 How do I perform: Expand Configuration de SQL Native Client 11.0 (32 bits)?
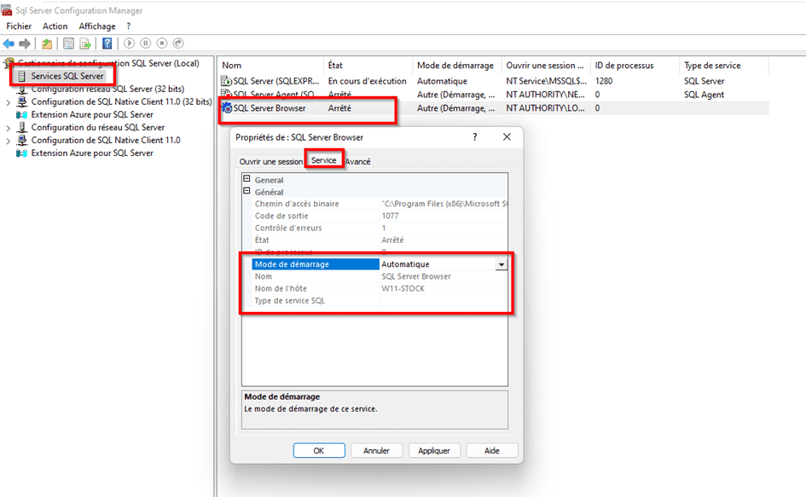8,102
